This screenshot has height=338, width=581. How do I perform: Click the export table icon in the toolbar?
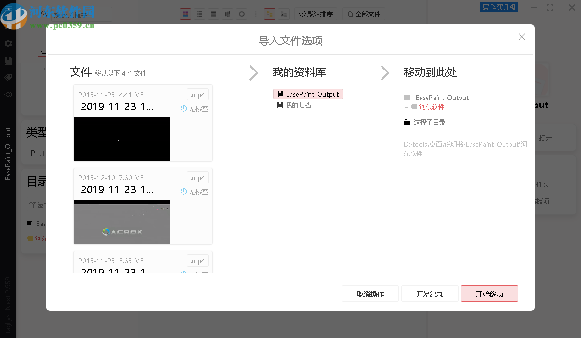point(284,14)
